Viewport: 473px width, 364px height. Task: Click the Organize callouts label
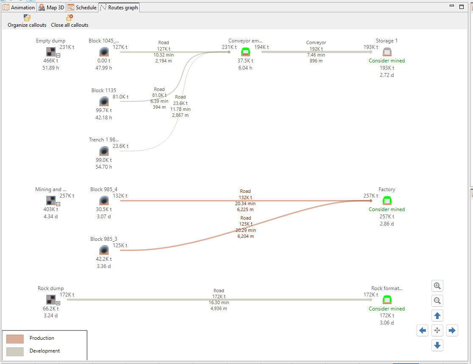[27, 25]
